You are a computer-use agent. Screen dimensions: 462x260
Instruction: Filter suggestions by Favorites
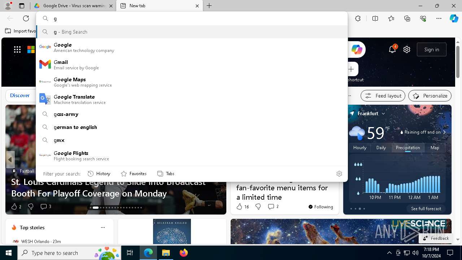coord(134,174)
